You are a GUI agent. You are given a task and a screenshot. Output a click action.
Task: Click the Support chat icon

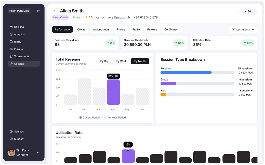[x=11, y=139]
